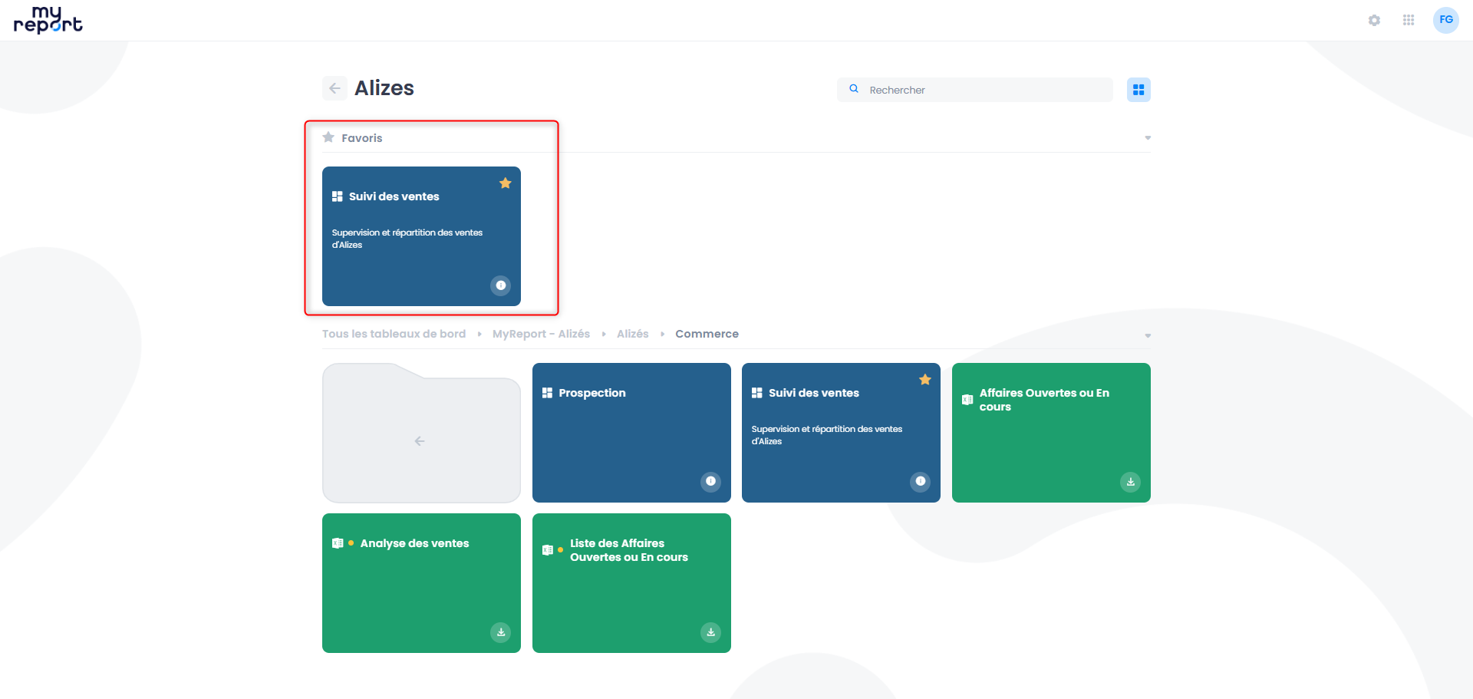Unfavorite Suivi des ventes in Favoris section
1473x699 pixels.
[505, 183]
